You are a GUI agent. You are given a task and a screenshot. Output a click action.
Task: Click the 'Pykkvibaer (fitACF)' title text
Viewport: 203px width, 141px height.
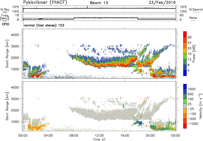click(45, 3)
